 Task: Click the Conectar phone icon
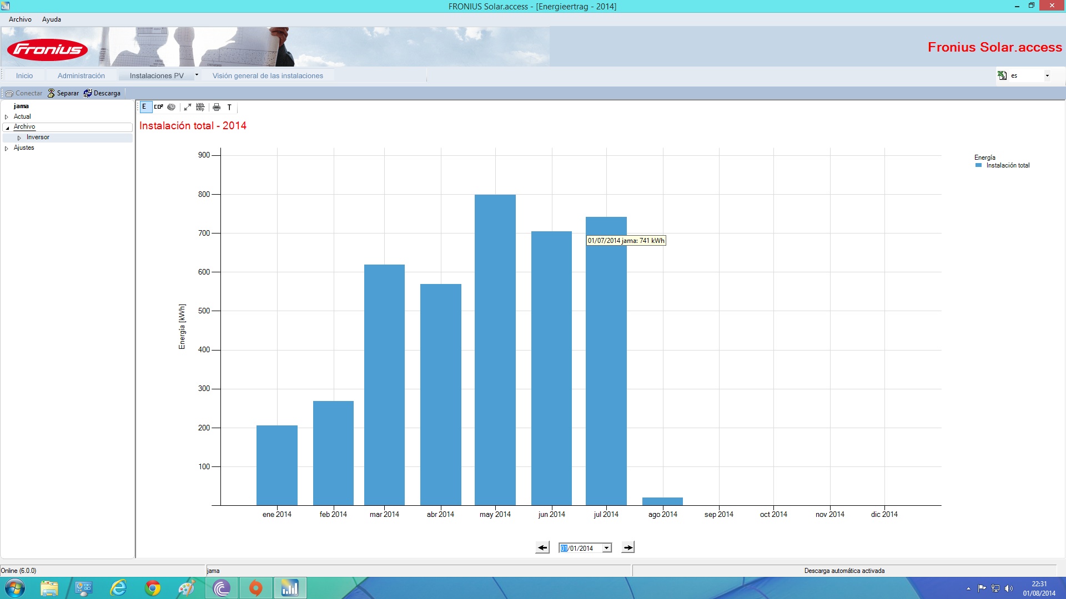9,93
